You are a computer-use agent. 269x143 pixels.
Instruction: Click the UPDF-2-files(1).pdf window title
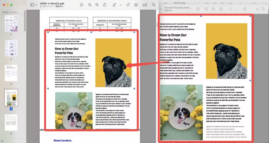[52, 3]
